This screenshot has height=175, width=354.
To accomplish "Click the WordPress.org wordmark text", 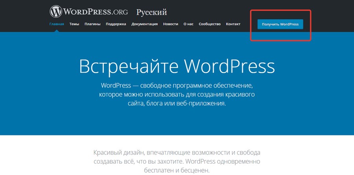I will click(96, 11).
